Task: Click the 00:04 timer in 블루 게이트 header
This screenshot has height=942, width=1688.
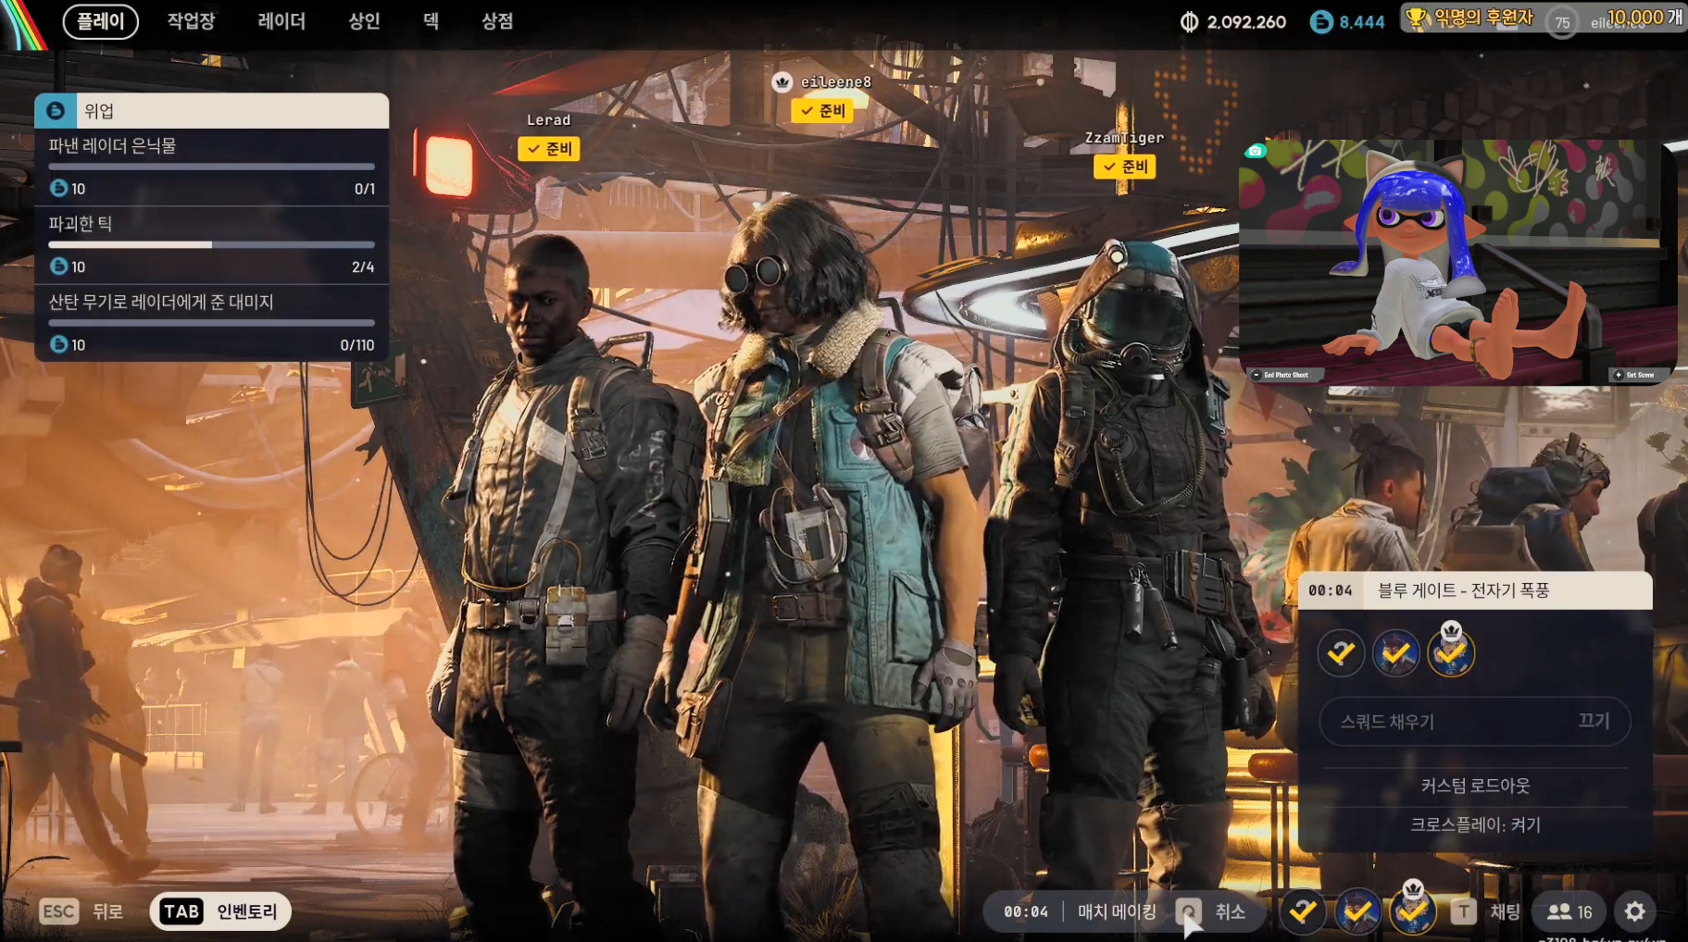Action: coord(1330,590)
